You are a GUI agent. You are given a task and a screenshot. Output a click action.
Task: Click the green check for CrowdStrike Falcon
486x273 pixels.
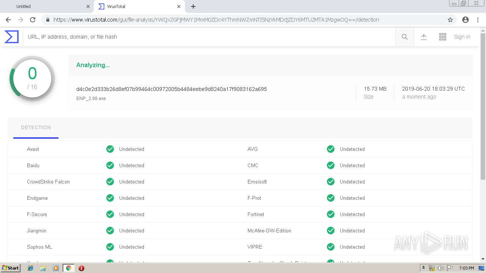click(x=110, y=182)
